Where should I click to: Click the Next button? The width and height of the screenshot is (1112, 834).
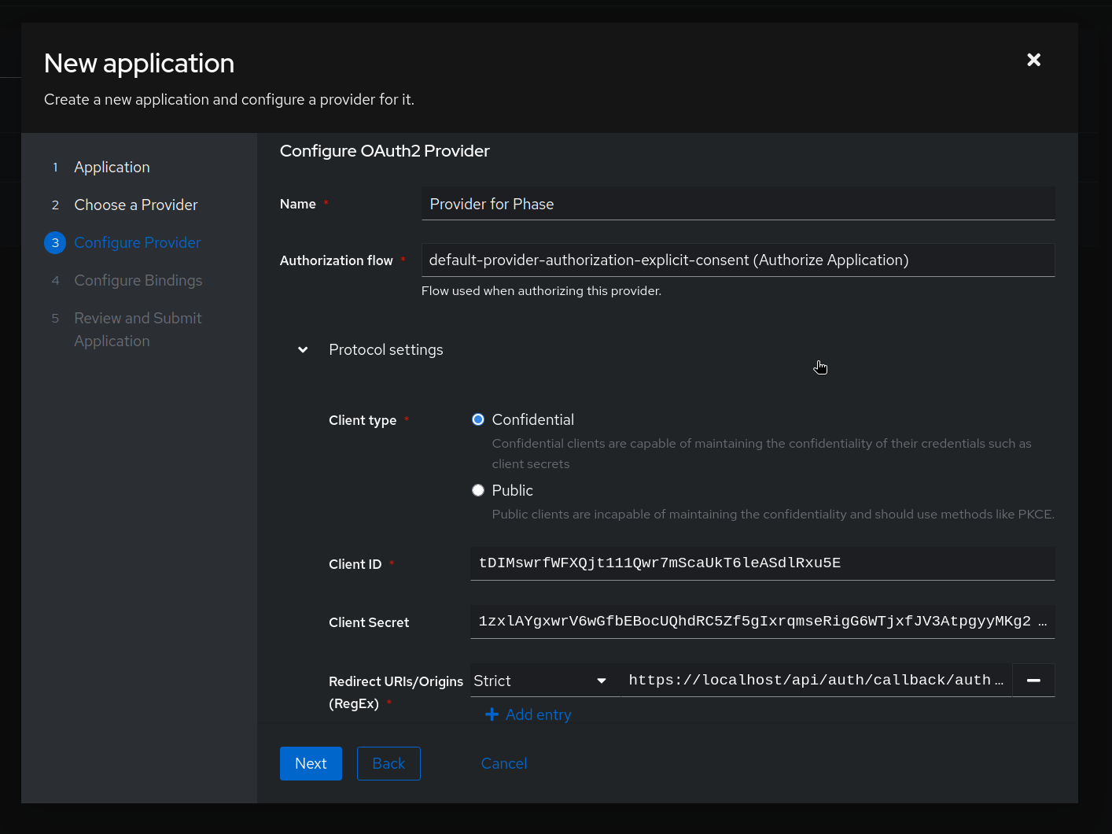click(311, 763)
